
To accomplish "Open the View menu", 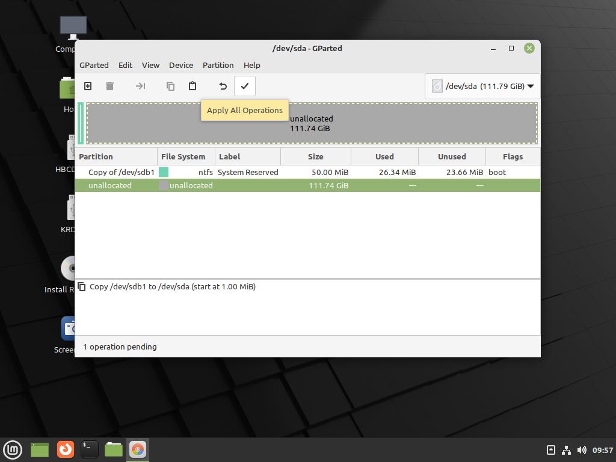I will coord(150,65).
